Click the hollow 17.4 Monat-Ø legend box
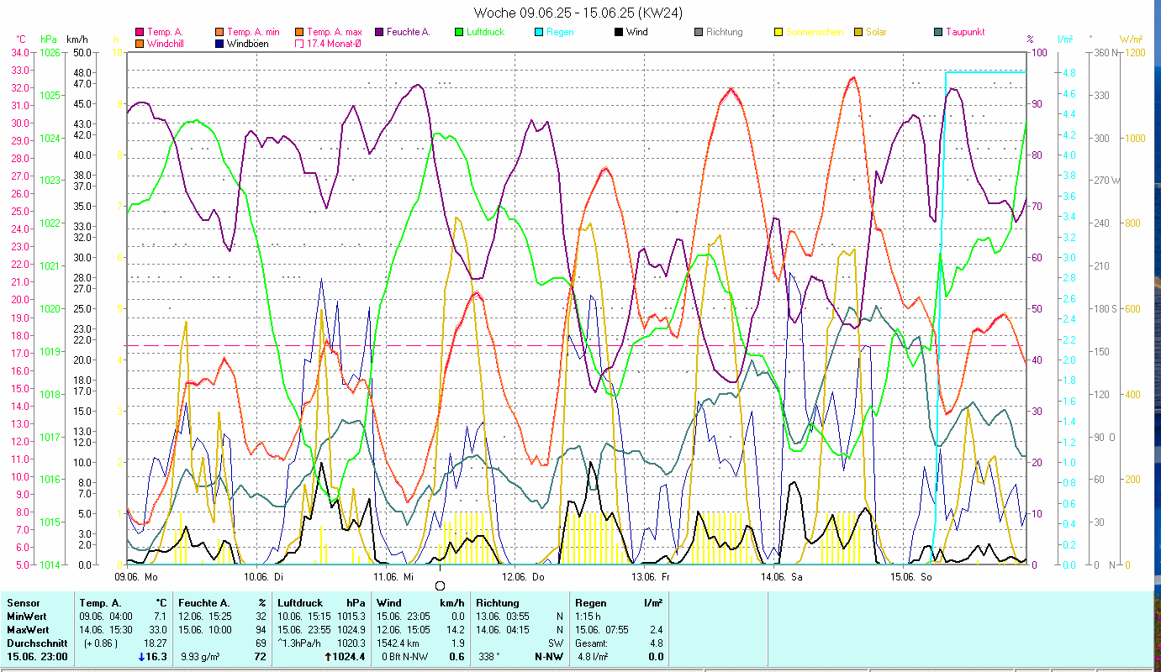The width and height of the screenshot is (1161, 672). (x=299, y=43)
